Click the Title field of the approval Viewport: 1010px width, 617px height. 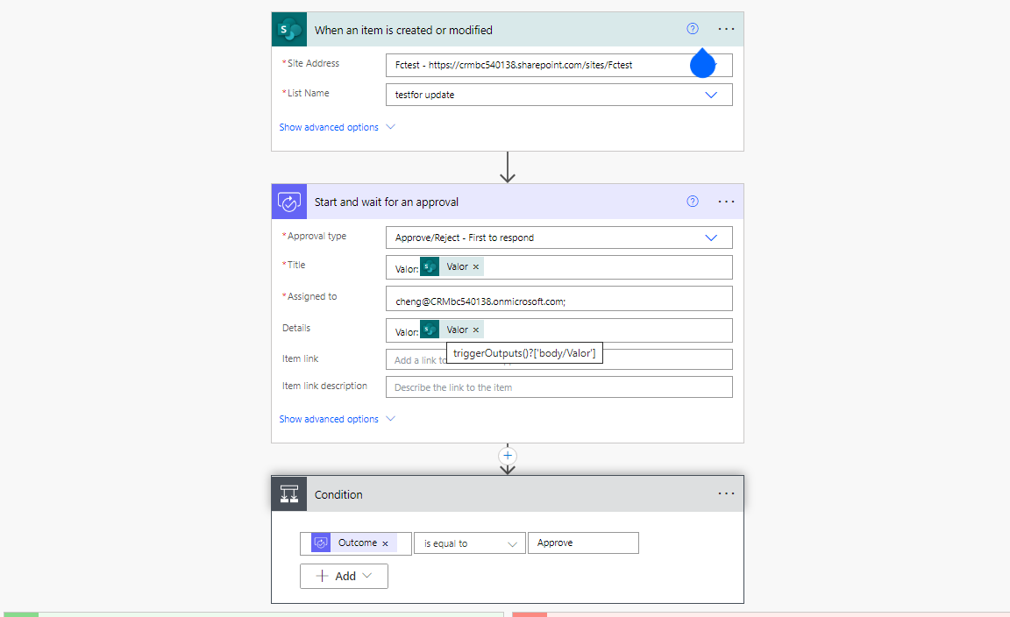[x=559, y=267]
